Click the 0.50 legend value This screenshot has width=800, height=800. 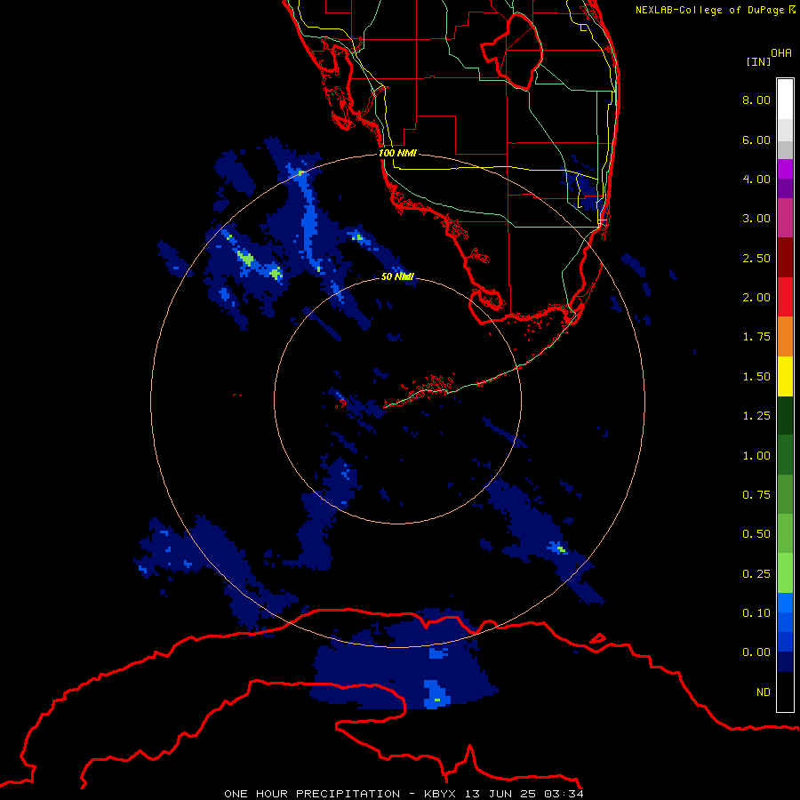(x=756, y=534)
